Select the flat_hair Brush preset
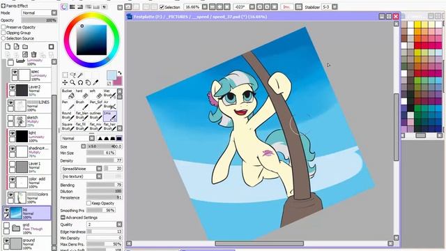 pyautogui.click(x=109, y=127)
